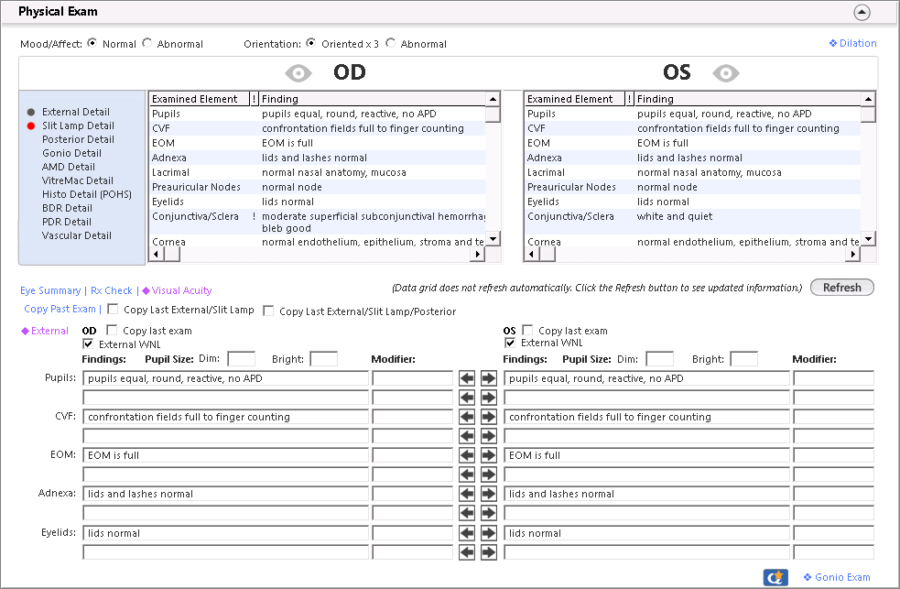Open the star favorites icon near Gonio Exam
Image resolution: width=900 pixels, height=589 pixels.
click(775, 577)
